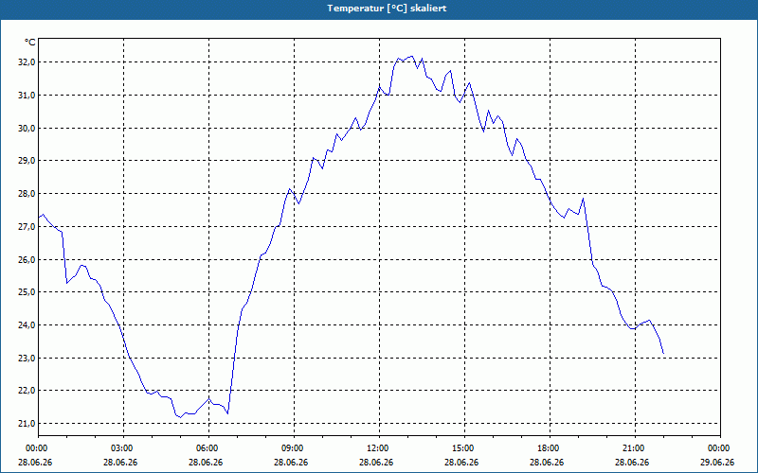Click the 29,0 temperature axis value
The image size is (758, 473).
pyautogui.click(x=27, y=161)
